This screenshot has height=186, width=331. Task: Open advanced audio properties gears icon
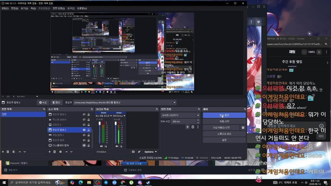[x=139, y=152]
